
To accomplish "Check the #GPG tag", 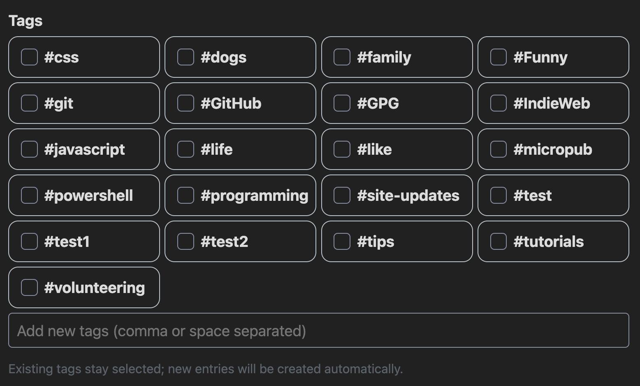I will pos(341,103).
